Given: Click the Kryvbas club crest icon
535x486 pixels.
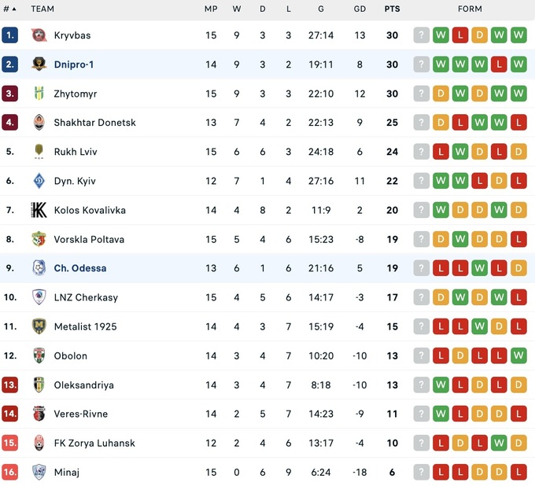Looking at the screenshot, I should pos(39,35).
